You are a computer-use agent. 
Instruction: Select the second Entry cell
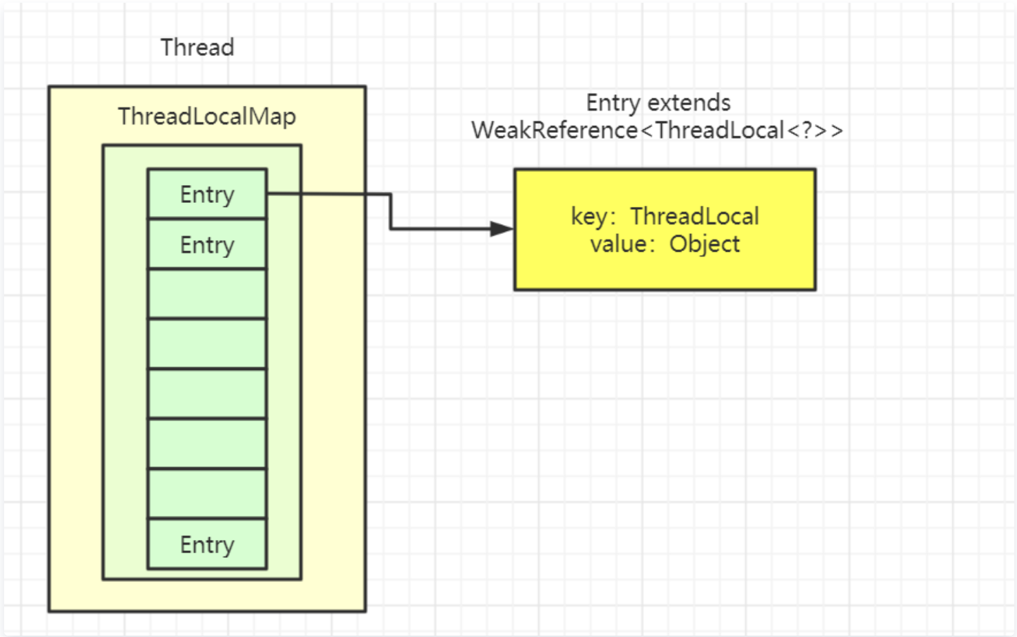click(206, 245)
